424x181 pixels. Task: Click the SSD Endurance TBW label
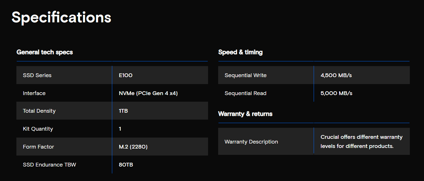tap(49, 165)
